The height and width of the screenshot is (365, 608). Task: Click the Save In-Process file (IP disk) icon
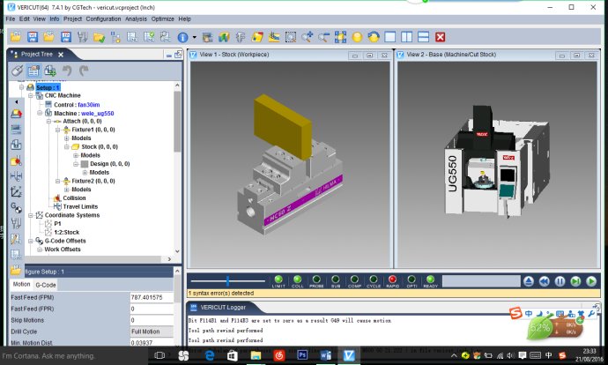pos(66,37)
